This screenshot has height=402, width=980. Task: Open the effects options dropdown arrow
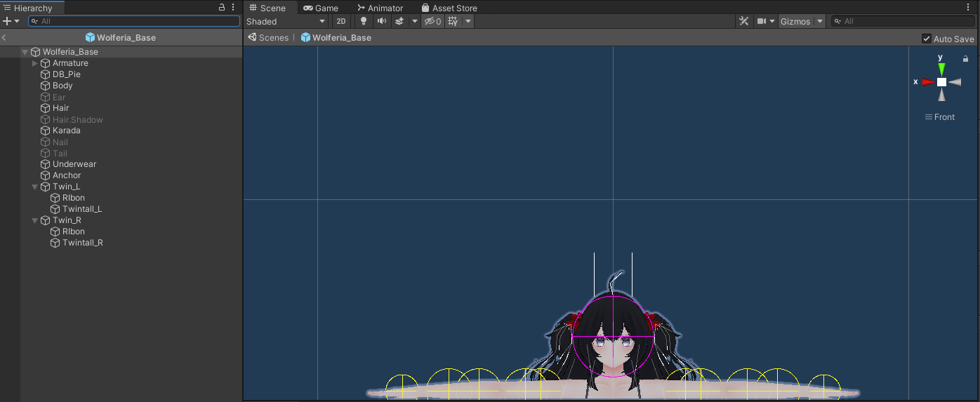414,21
